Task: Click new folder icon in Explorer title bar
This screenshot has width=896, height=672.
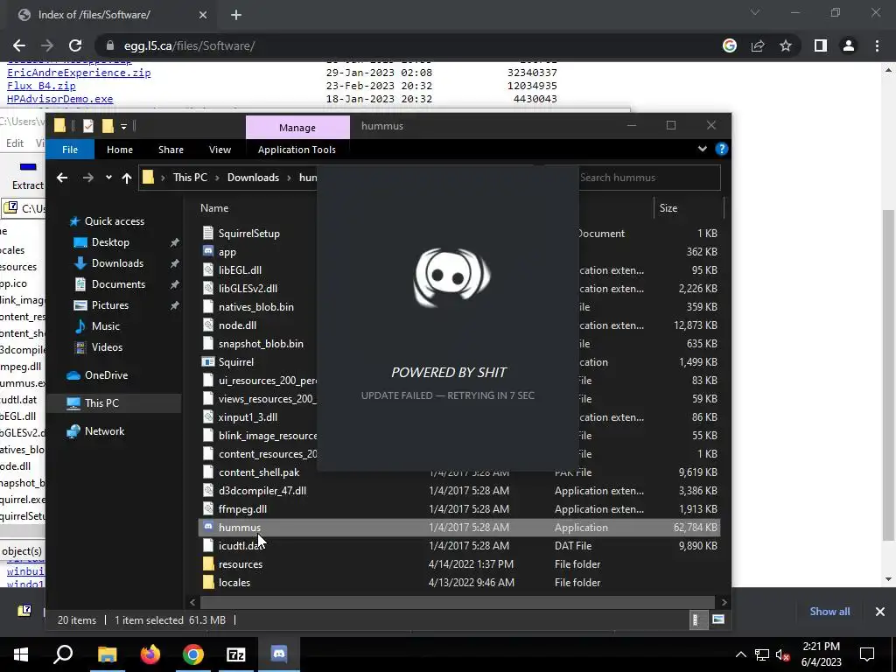Action: 108,126
